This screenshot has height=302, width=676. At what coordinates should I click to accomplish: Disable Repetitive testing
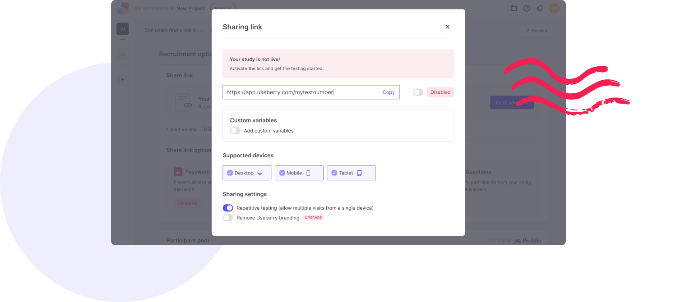(x=228, y=208)
